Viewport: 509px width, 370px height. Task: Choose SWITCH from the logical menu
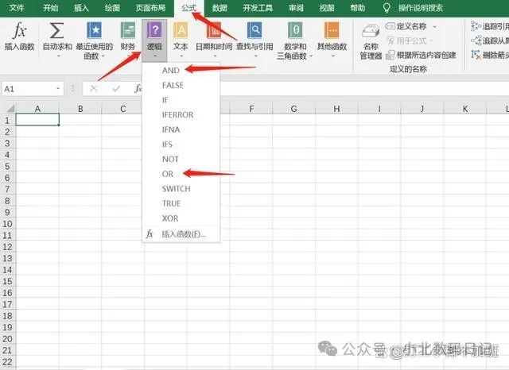point(181,188)
